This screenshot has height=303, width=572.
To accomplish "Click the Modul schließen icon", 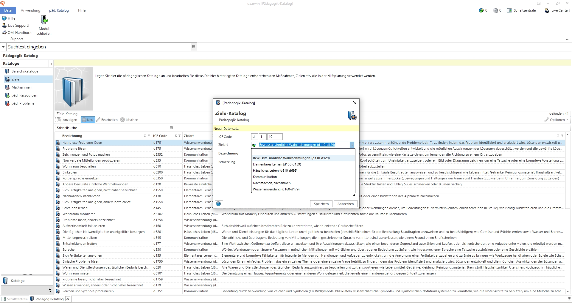I will click(44, 20).
